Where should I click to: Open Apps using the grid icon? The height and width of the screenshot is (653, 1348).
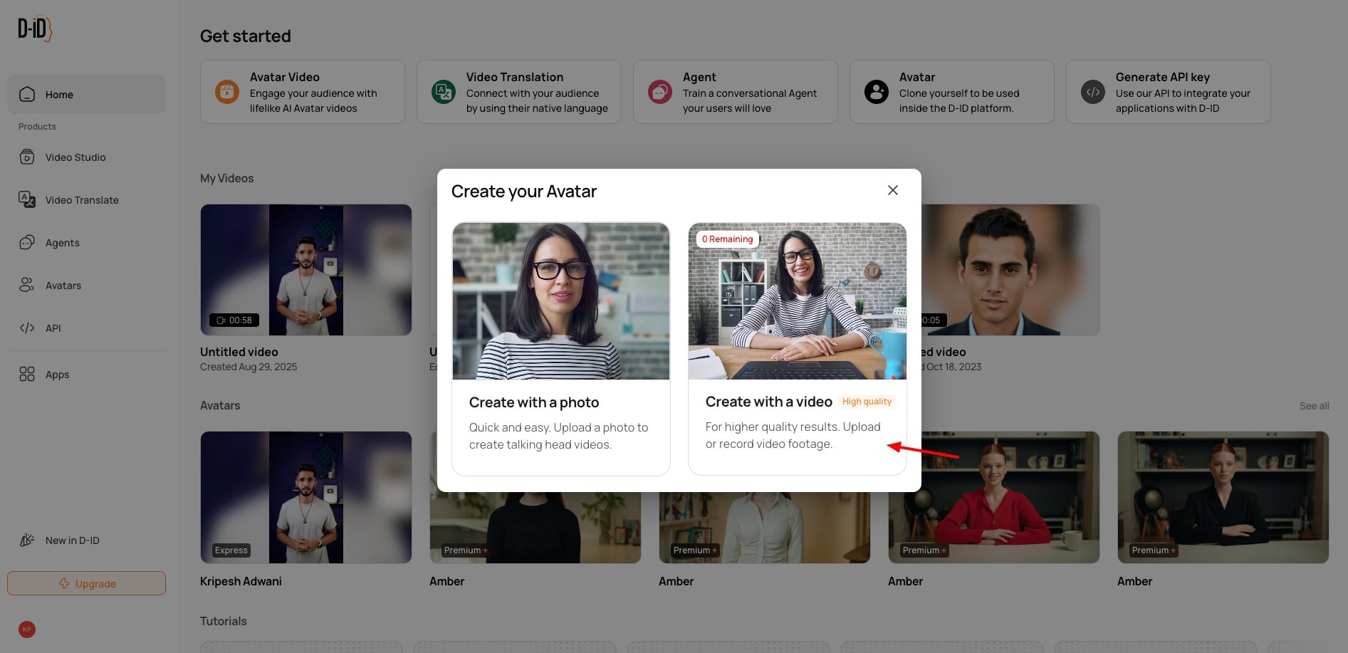pos(27,375)
